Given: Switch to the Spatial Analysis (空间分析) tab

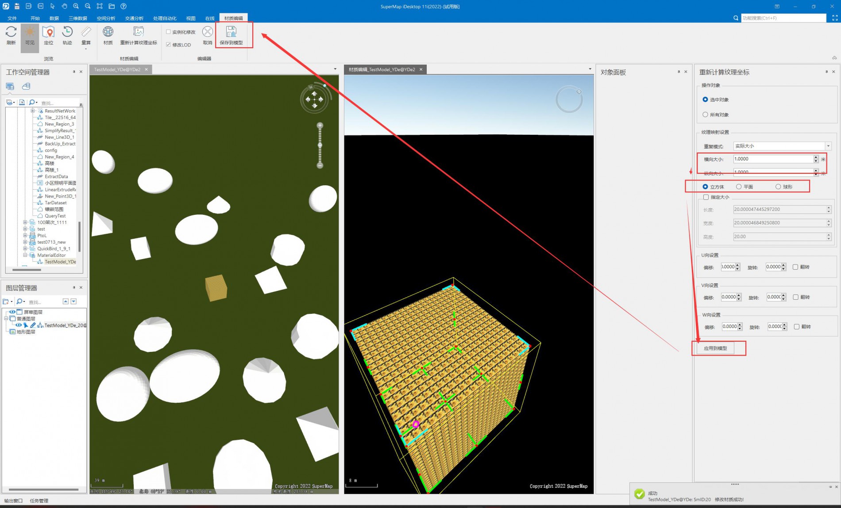Looking at the screenshot, I should 106,18.
